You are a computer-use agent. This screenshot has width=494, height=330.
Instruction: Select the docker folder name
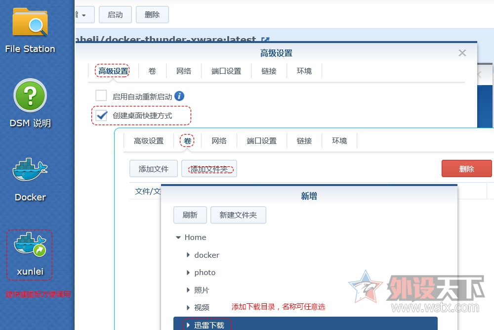[x=206, y=255]
